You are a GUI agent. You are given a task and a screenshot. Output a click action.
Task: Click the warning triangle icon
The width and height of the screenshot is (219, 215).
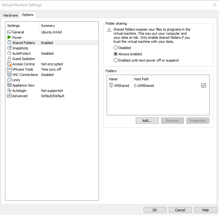[x=109, y=30]
